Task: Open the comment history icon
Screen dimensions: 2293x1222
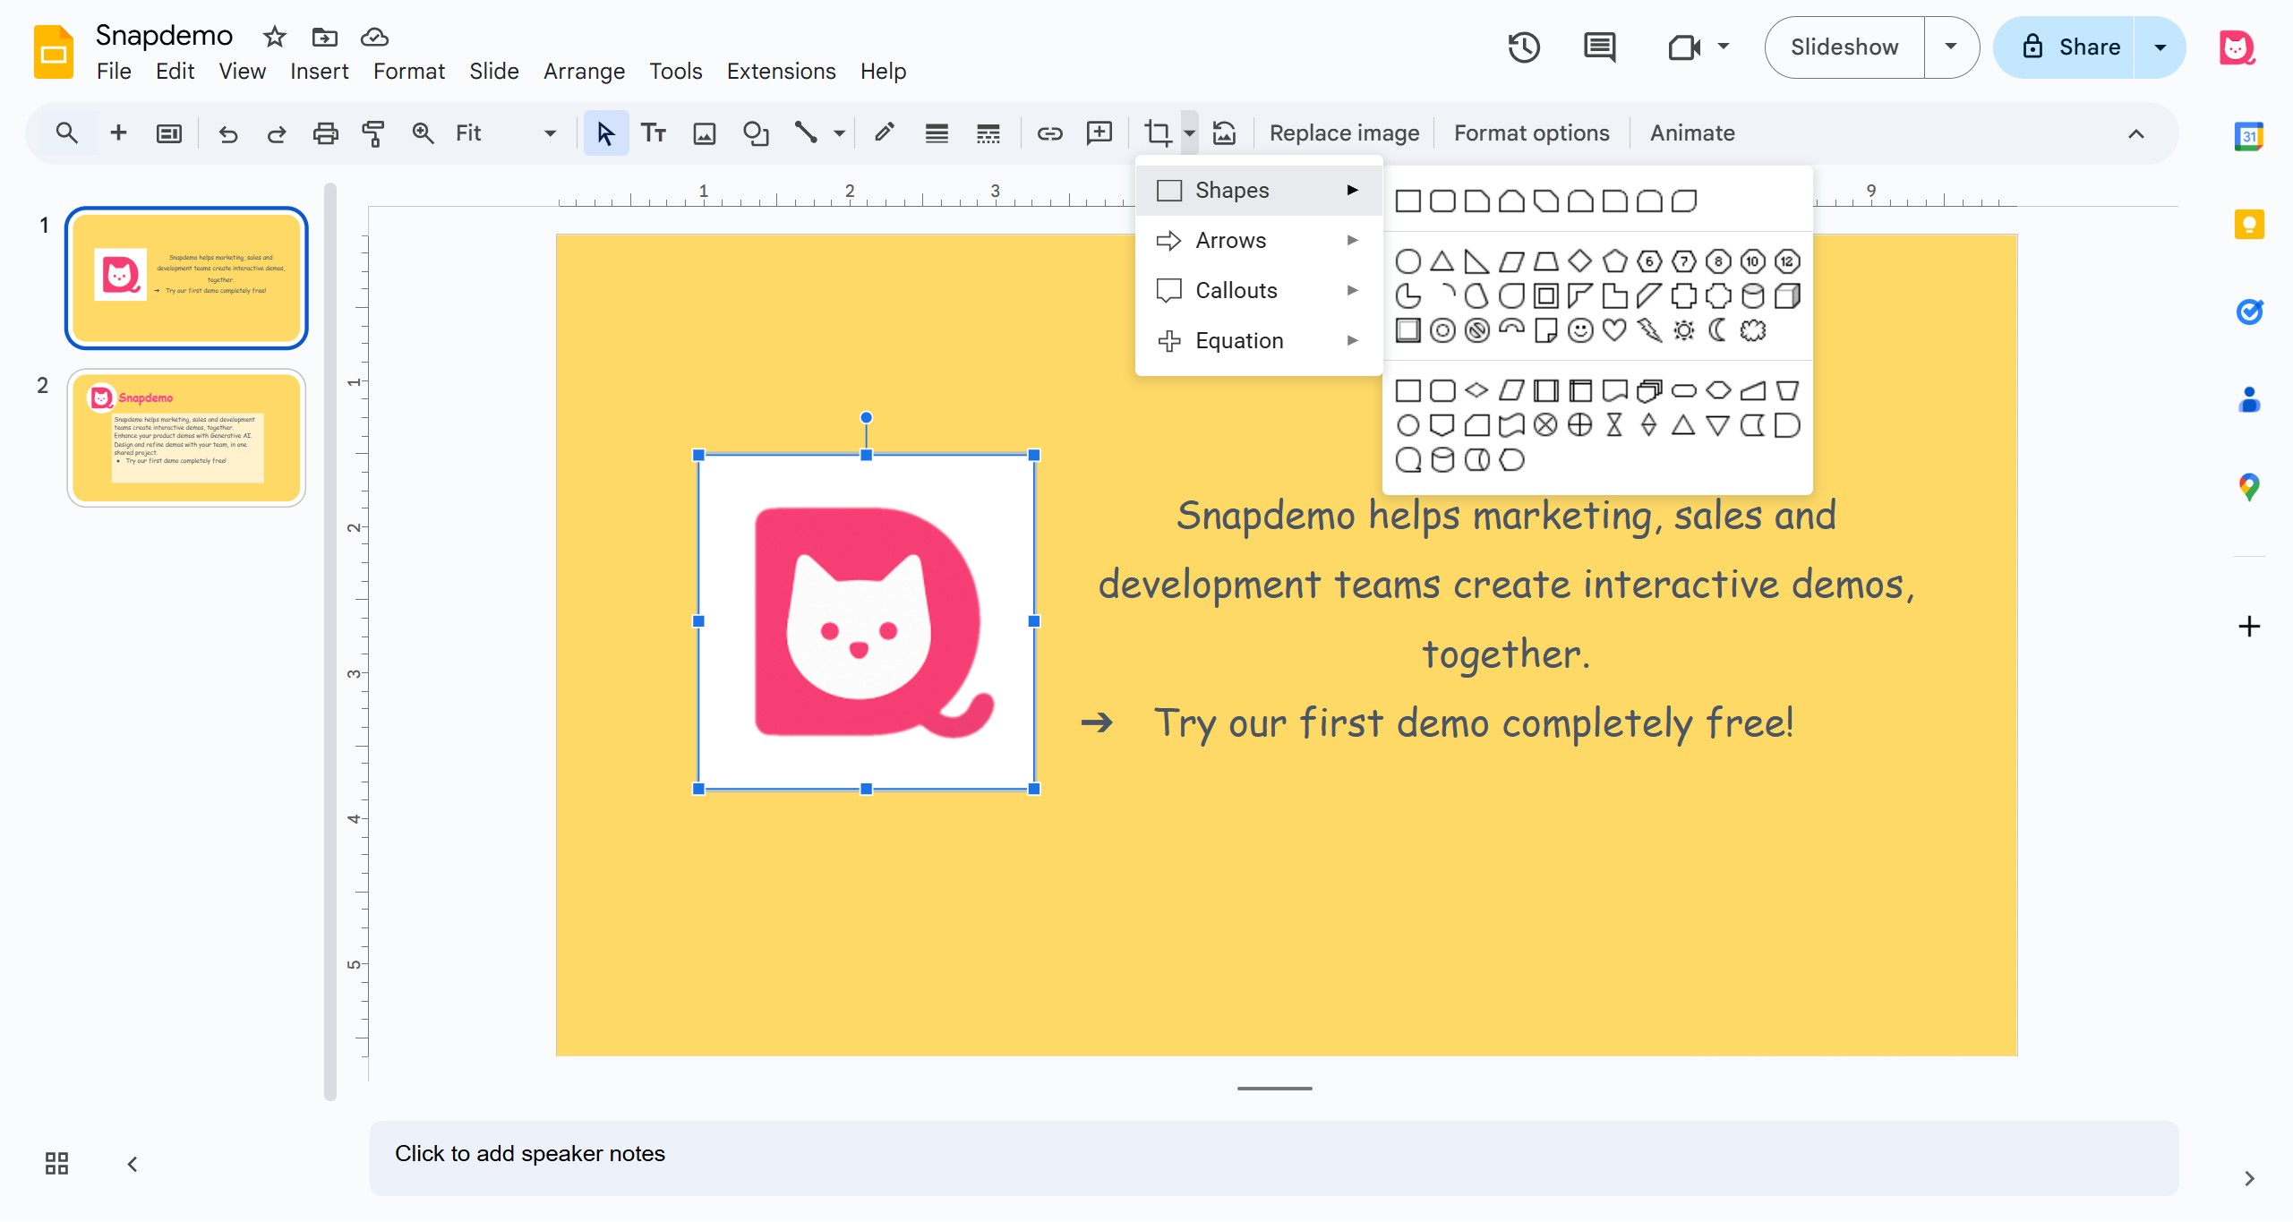Action: pos(1599,47)
